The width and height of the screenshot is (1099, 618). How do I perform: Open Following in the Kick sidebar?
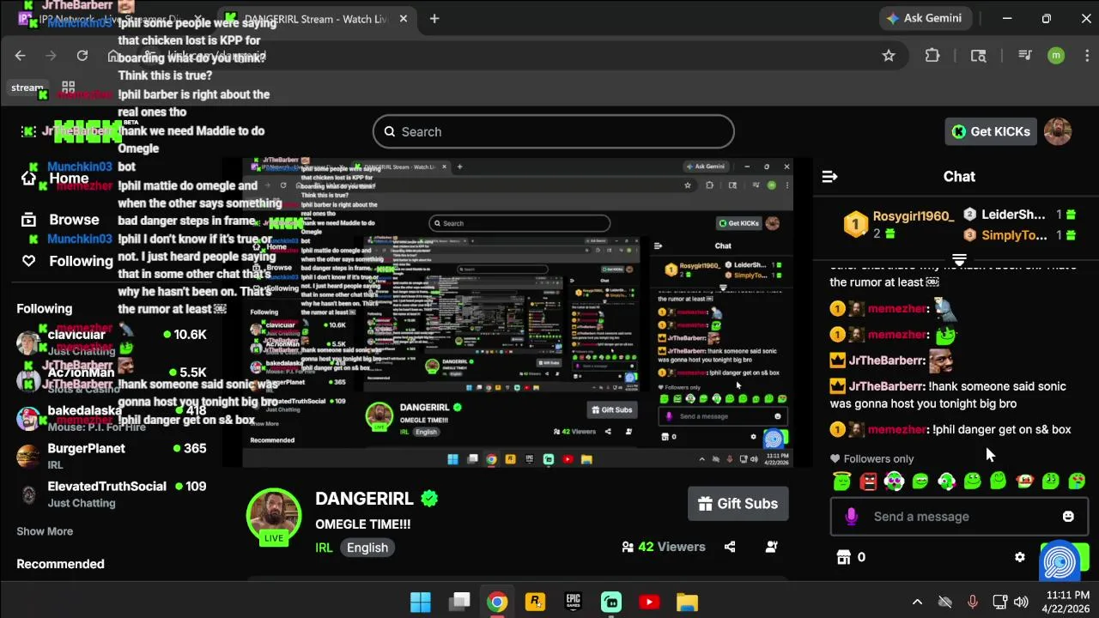[69, 261]
